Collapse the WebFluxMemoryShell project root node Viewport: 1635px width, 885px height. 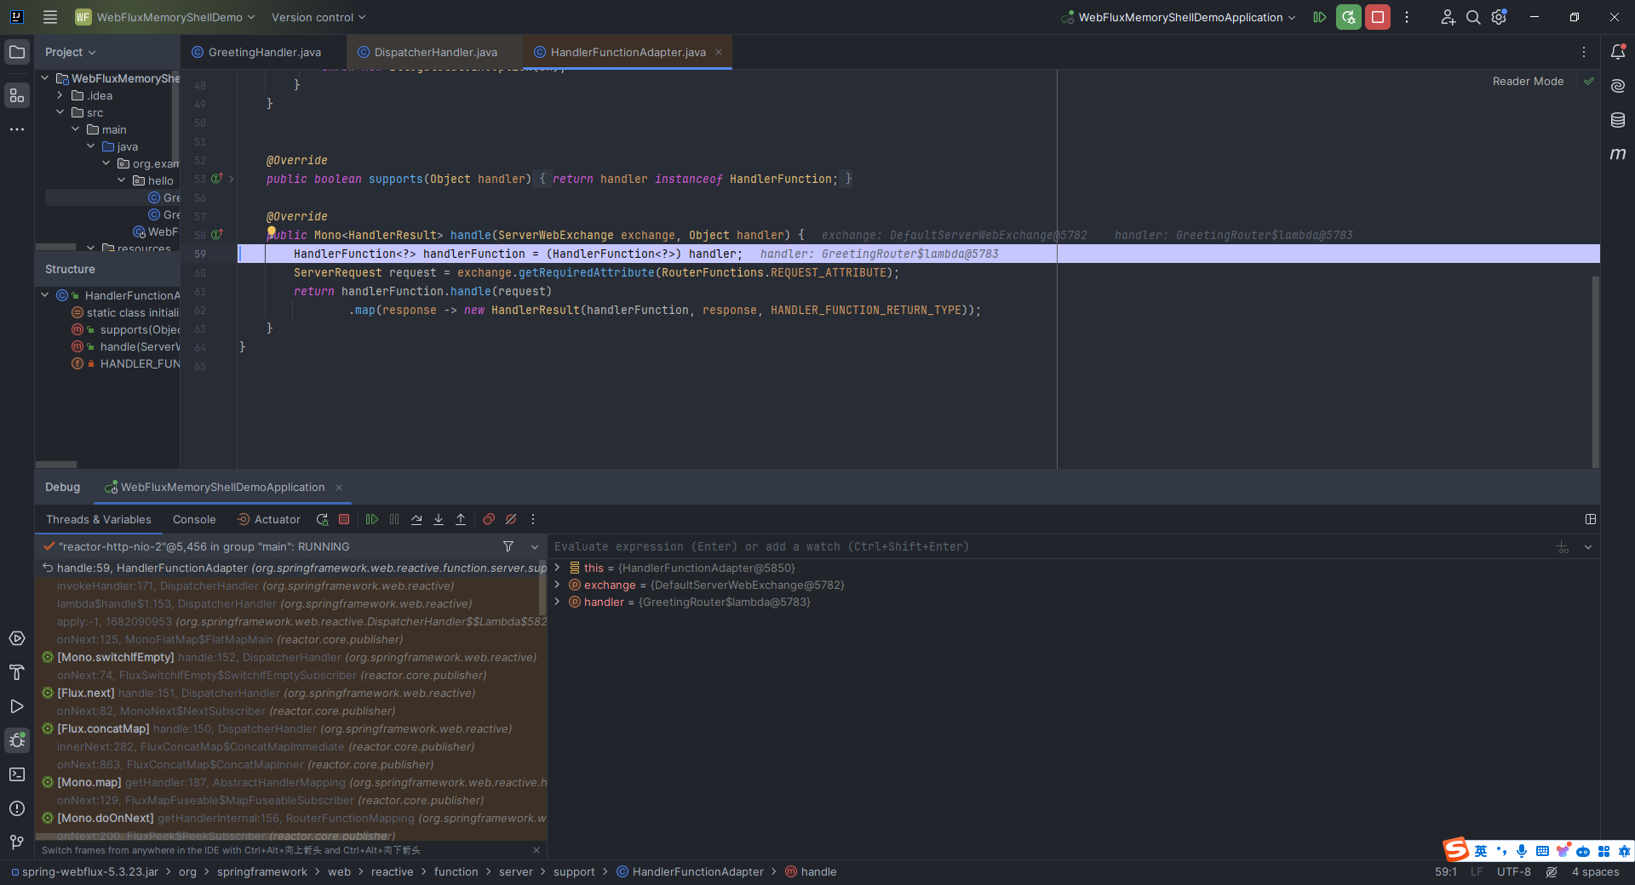(x=45, y=78)
